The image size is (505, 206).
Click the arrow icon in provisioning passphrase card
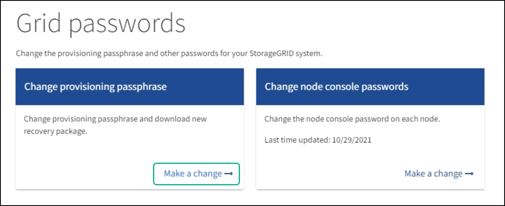tap(229, 174)
